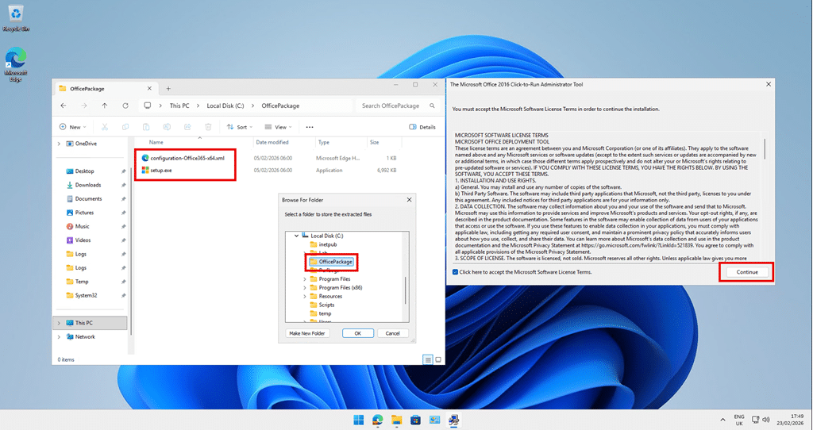Click the Continue button
Viewport: 813px width, 430px height.
coord(746,272)
